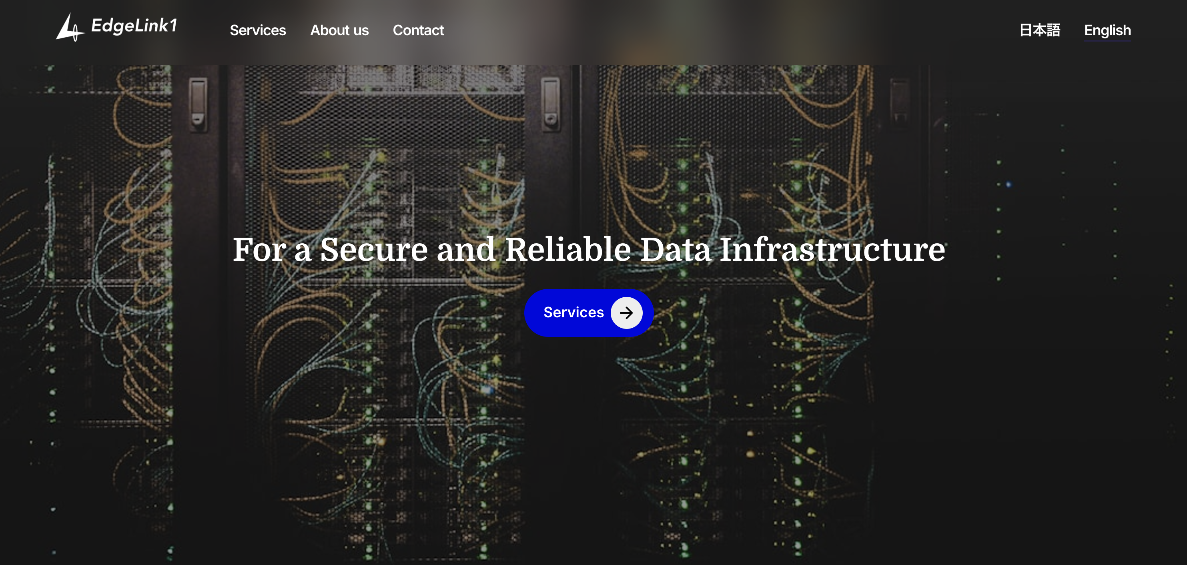Open the Contact page from header

tap(418, 30)
